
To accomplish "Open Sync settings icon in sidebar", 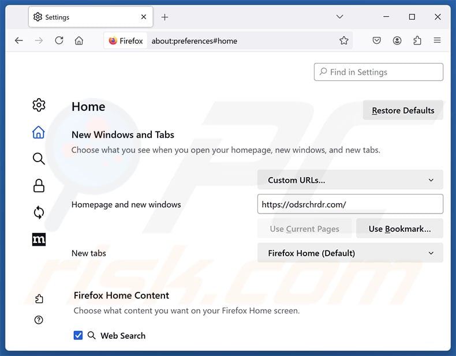I will click(39, 212).
